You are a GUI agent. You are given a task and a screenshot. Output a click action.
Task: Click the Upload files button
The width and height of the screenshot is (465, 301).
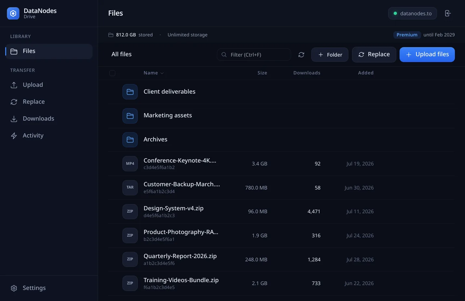pyautogui.click(x=427, y=55)
